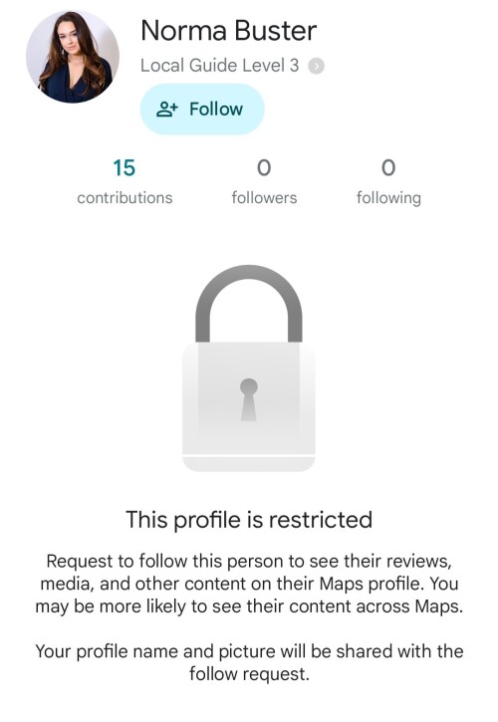View the 0 following count
This screenshot has width=498, height=722.
[388, 168]
